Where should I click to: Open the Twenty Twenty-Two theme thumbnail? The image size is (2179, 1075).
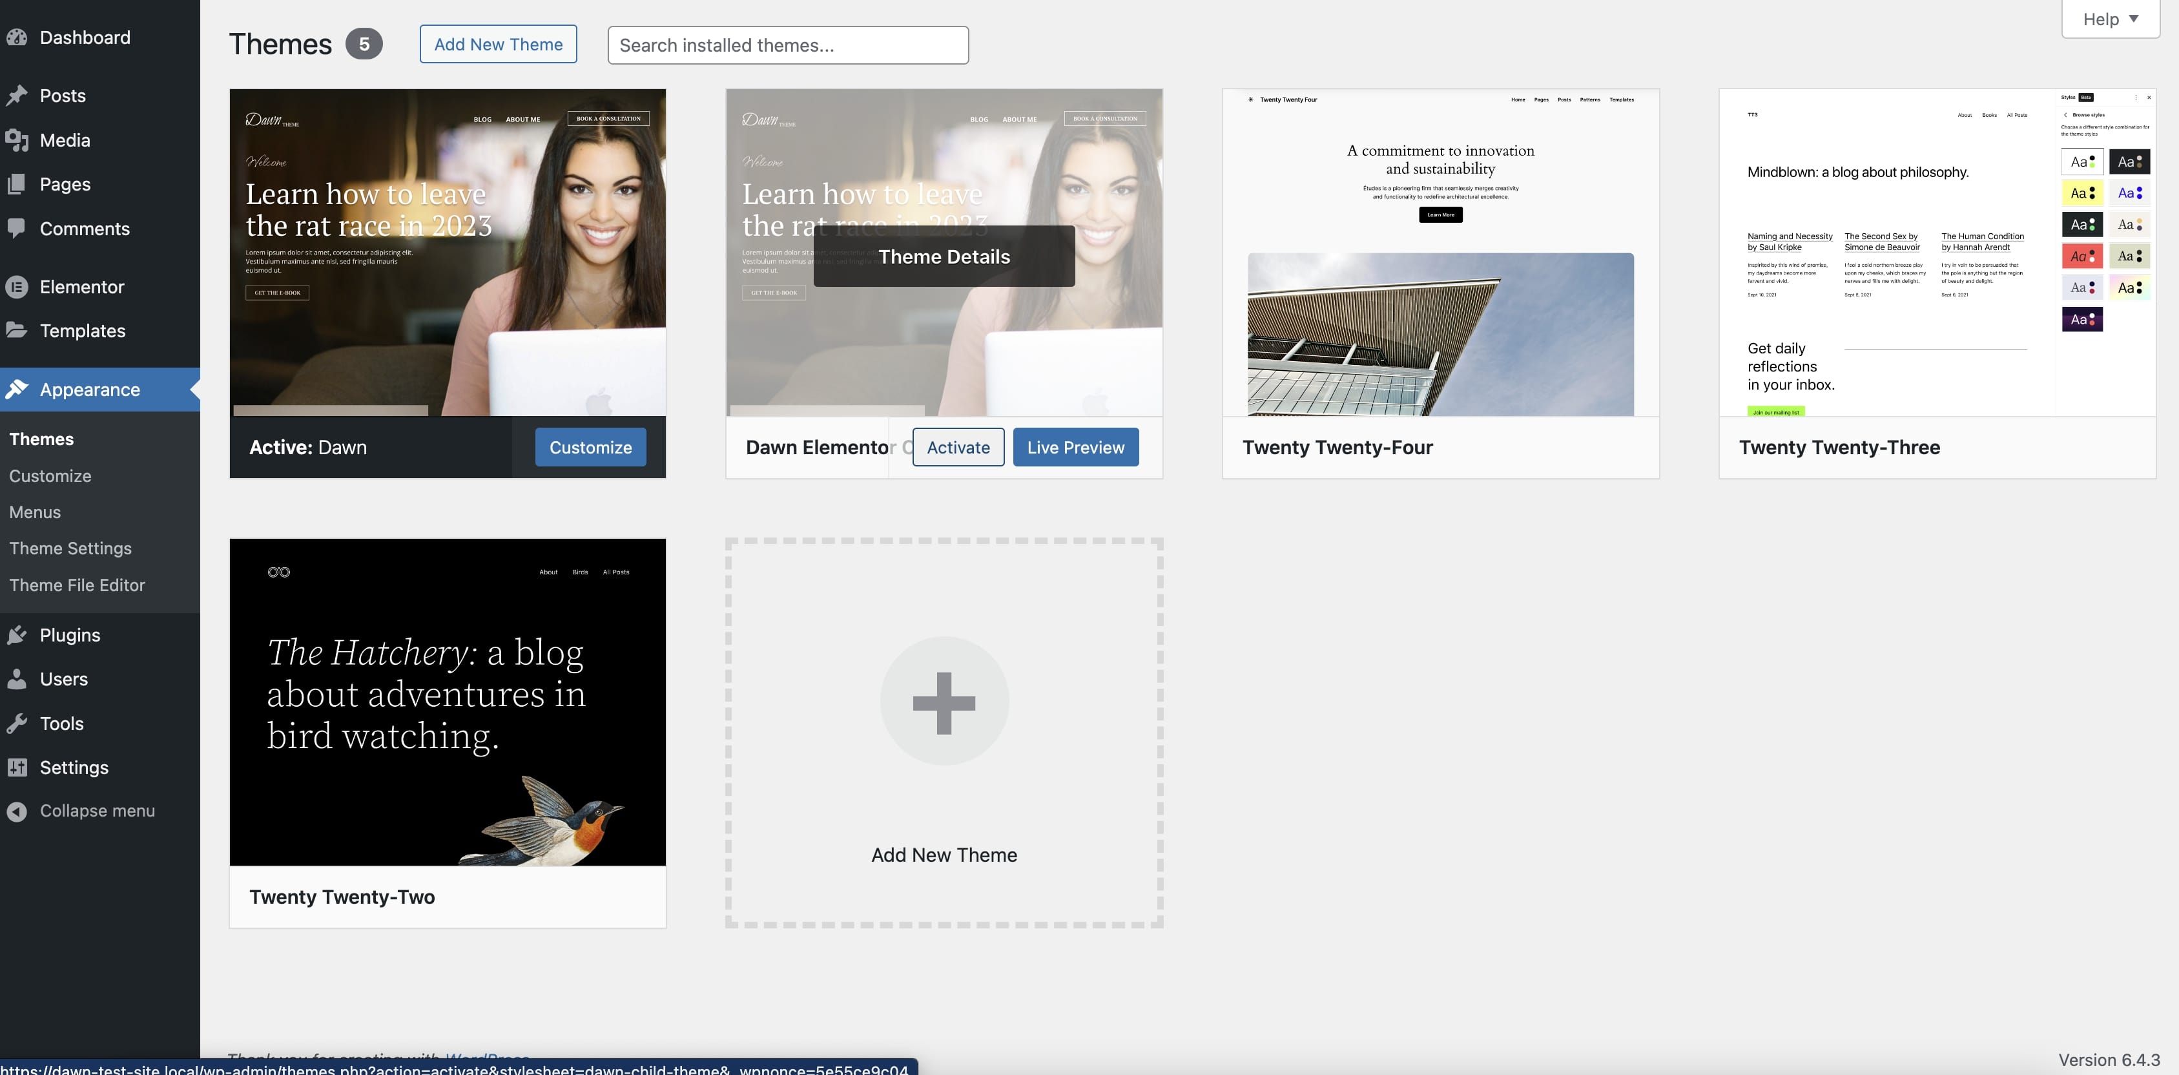click(448, 702)
